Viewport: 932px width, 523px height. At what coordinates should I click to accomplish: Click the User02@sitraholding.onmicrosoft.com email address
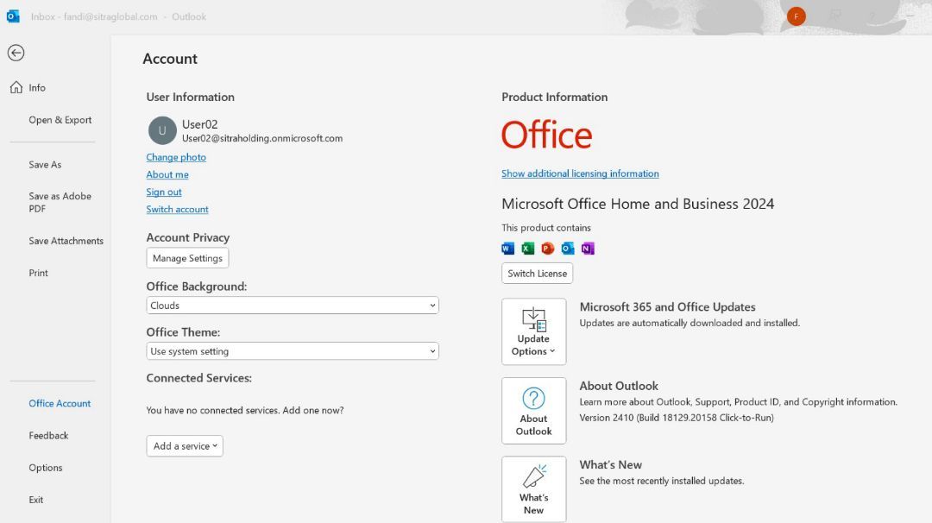(x=262, y=138)
